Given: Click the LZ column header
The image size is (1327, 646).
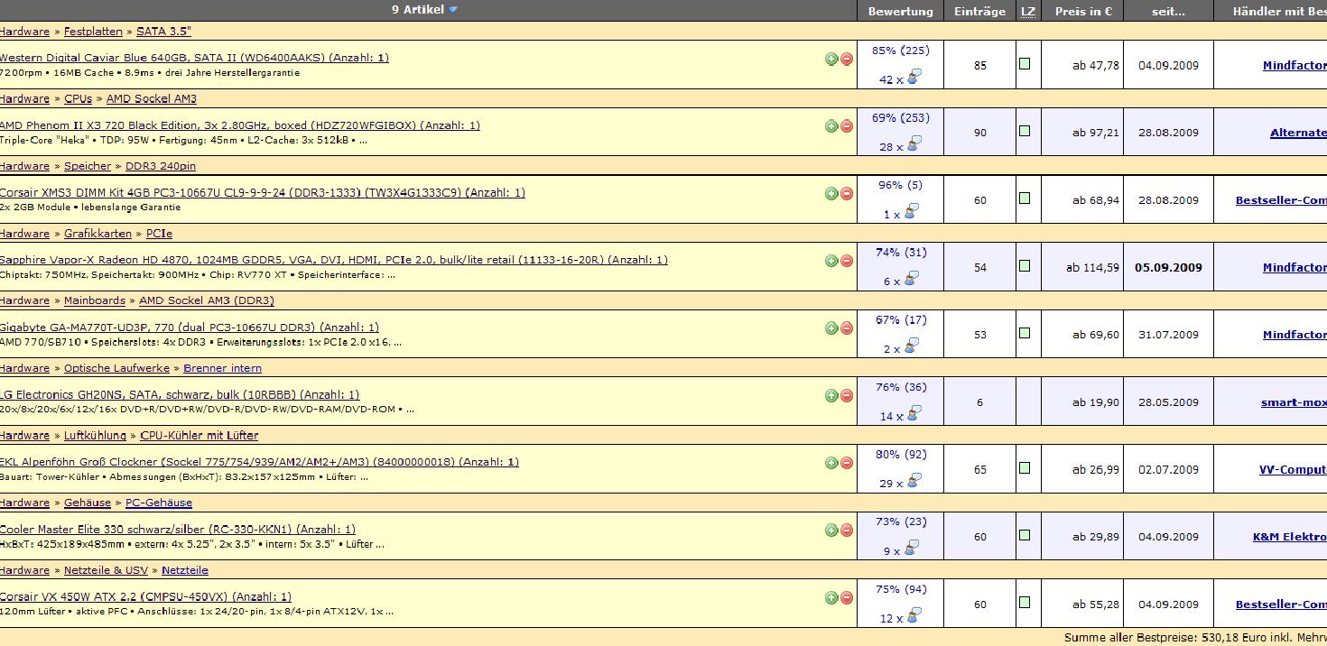Looking at the screenshot, I should [1028, 11].
